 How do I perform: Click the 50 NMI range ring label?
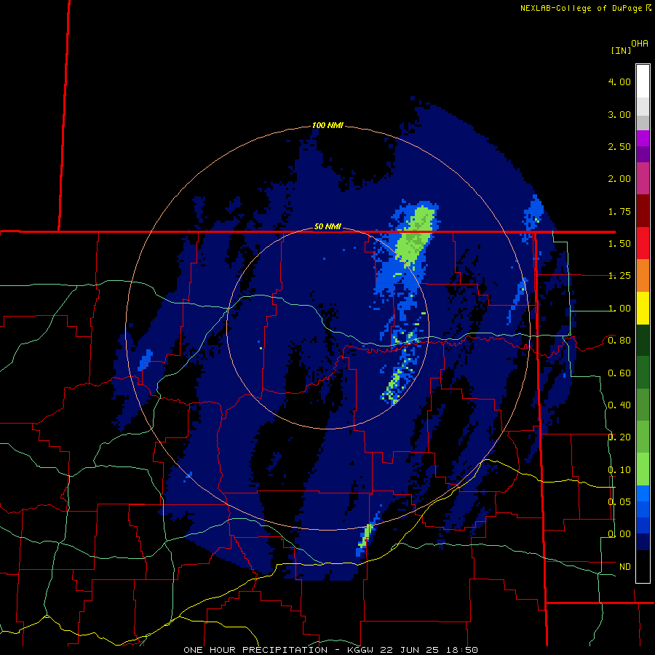[327, 226]
